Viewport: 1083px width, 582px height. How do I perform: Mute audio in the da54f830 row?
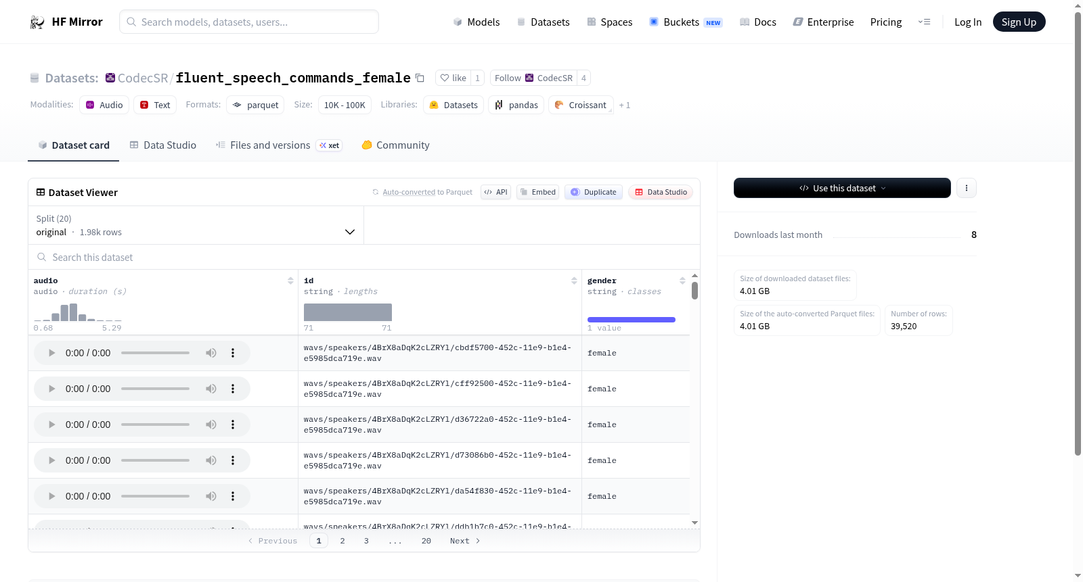pos(211,496)
